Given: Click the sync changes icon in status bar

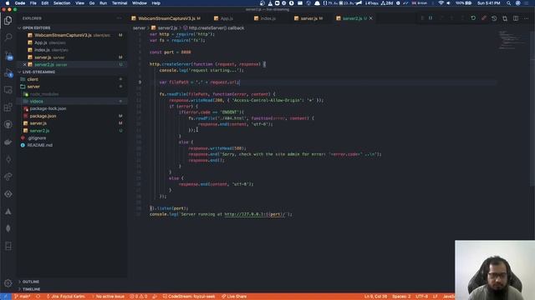Looking at the screenshot, I should click(38, 297).
